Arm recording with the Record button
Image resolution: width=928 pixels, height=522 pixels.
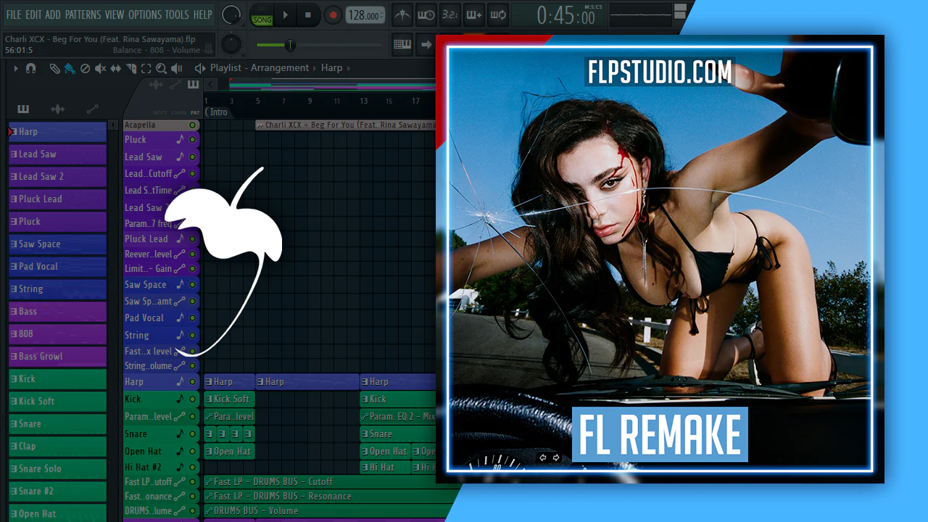(x=332, y=14)
